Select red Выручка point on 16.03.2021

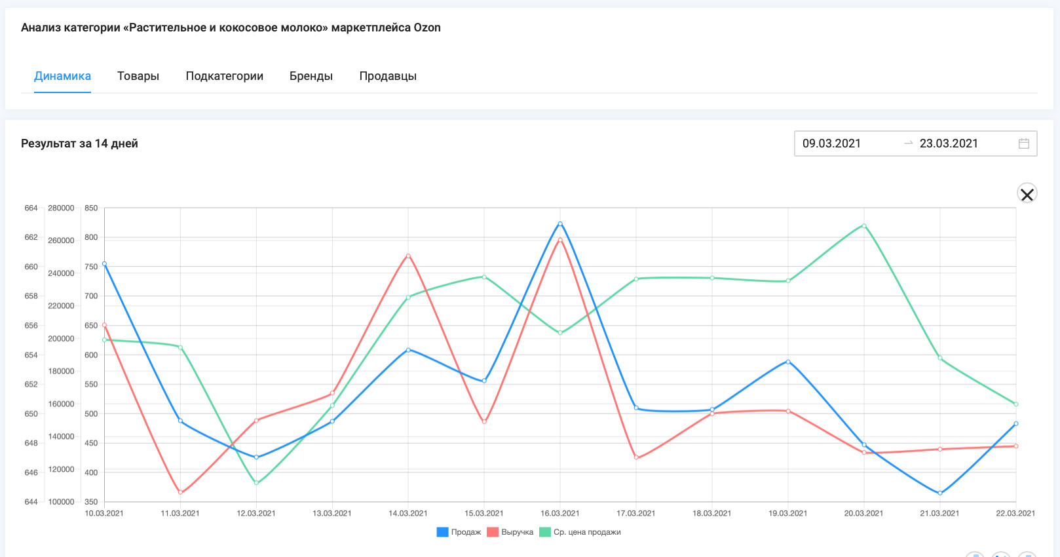click(560, 240)
